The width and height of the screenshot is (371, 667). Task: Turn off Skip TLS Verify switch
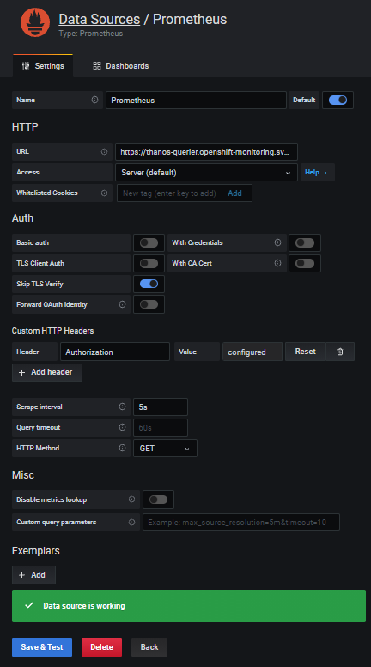(x=149, y=284)
